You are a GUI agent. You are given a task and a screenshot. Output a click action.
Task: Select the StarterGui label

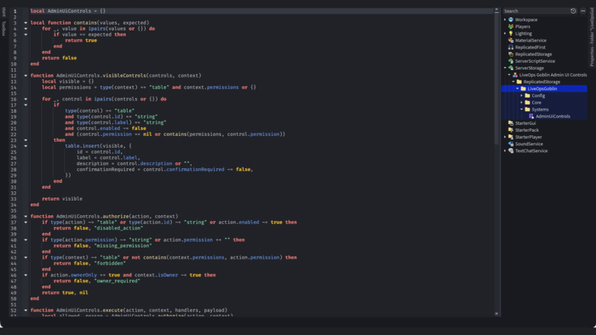[525, 123]
